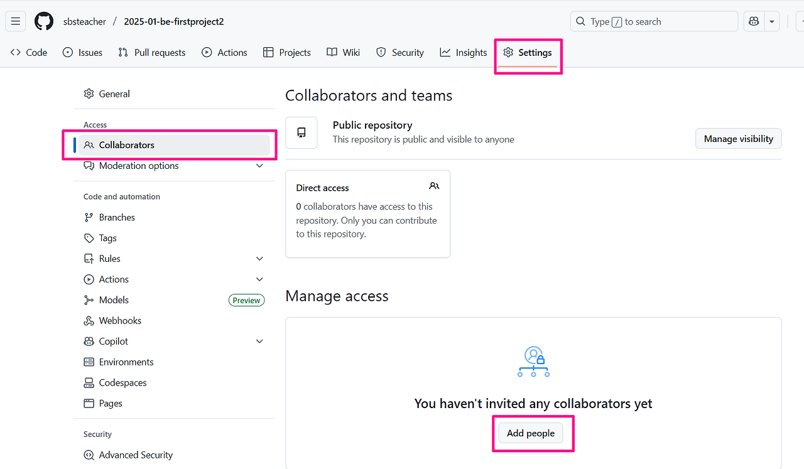The height and width of the screenshot is (469, 804).
Task: Select Collaborators in the Access section
Action: (174, 145)
